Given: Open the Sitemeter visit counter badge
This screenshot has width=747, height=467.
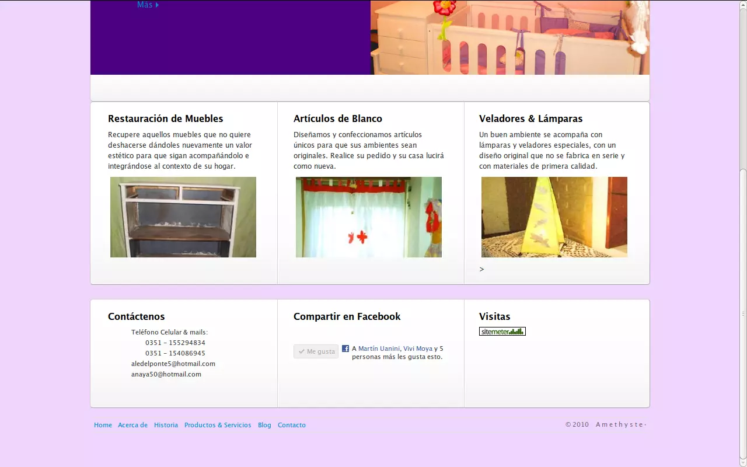Looking at the screenshot, I should click(x=502, y=332).
